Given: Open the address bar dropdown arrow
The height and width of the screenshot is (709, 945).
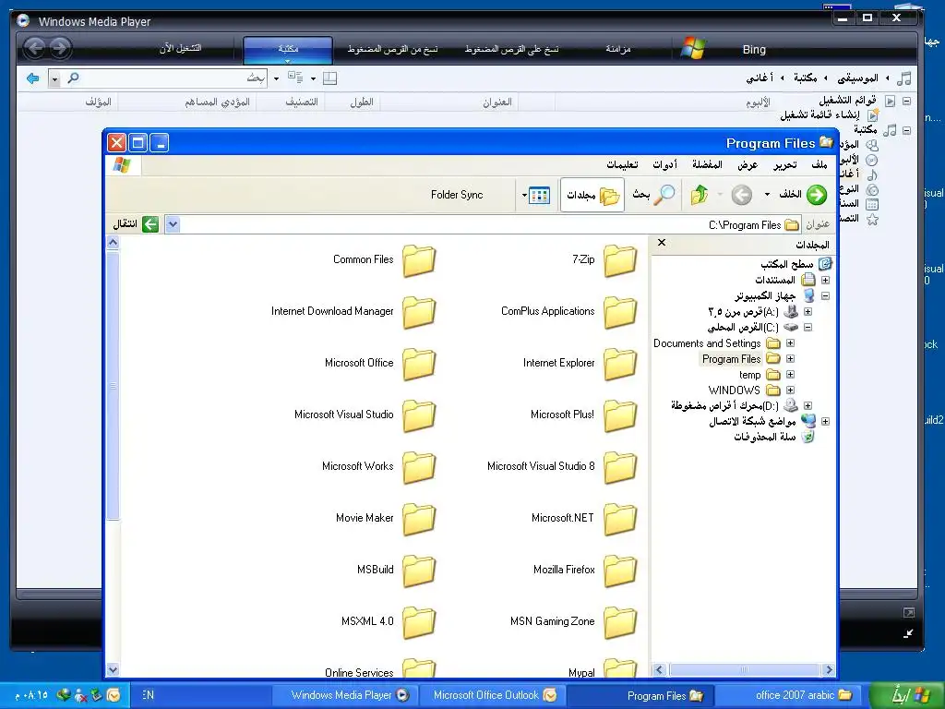Looking at the screenshot, I should (x=173, y=225).
